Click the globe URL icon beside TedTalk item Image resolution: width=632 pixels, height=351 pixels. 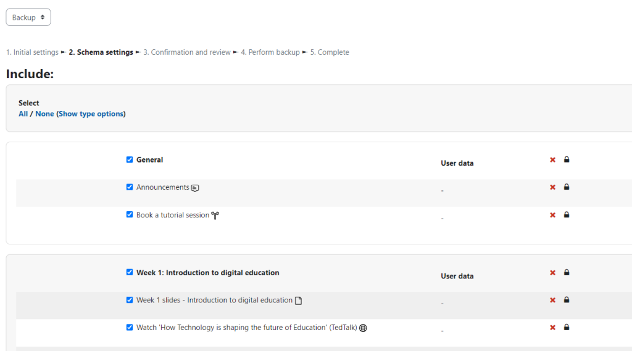point(363,328)
